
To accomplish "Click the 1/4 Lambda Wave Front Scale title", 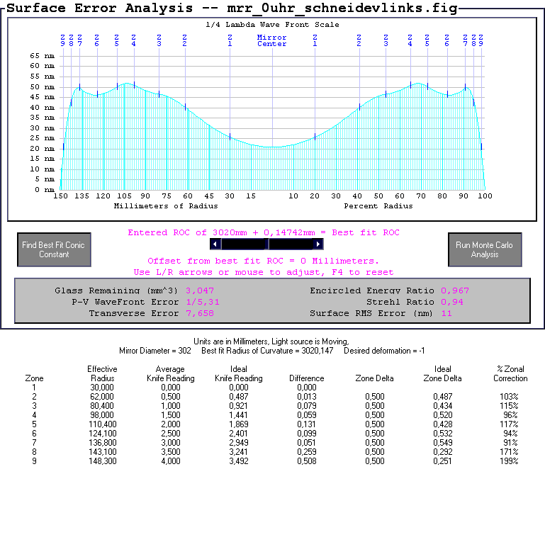I will 272,25.
